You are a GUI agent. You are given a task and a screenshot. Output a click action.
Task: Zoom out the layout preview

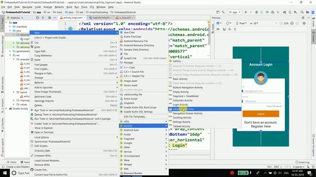281,23
